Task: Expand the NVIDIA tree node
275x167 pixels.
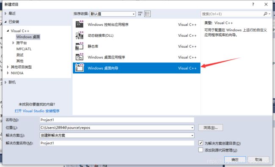Action: click(x=8, y=73)
